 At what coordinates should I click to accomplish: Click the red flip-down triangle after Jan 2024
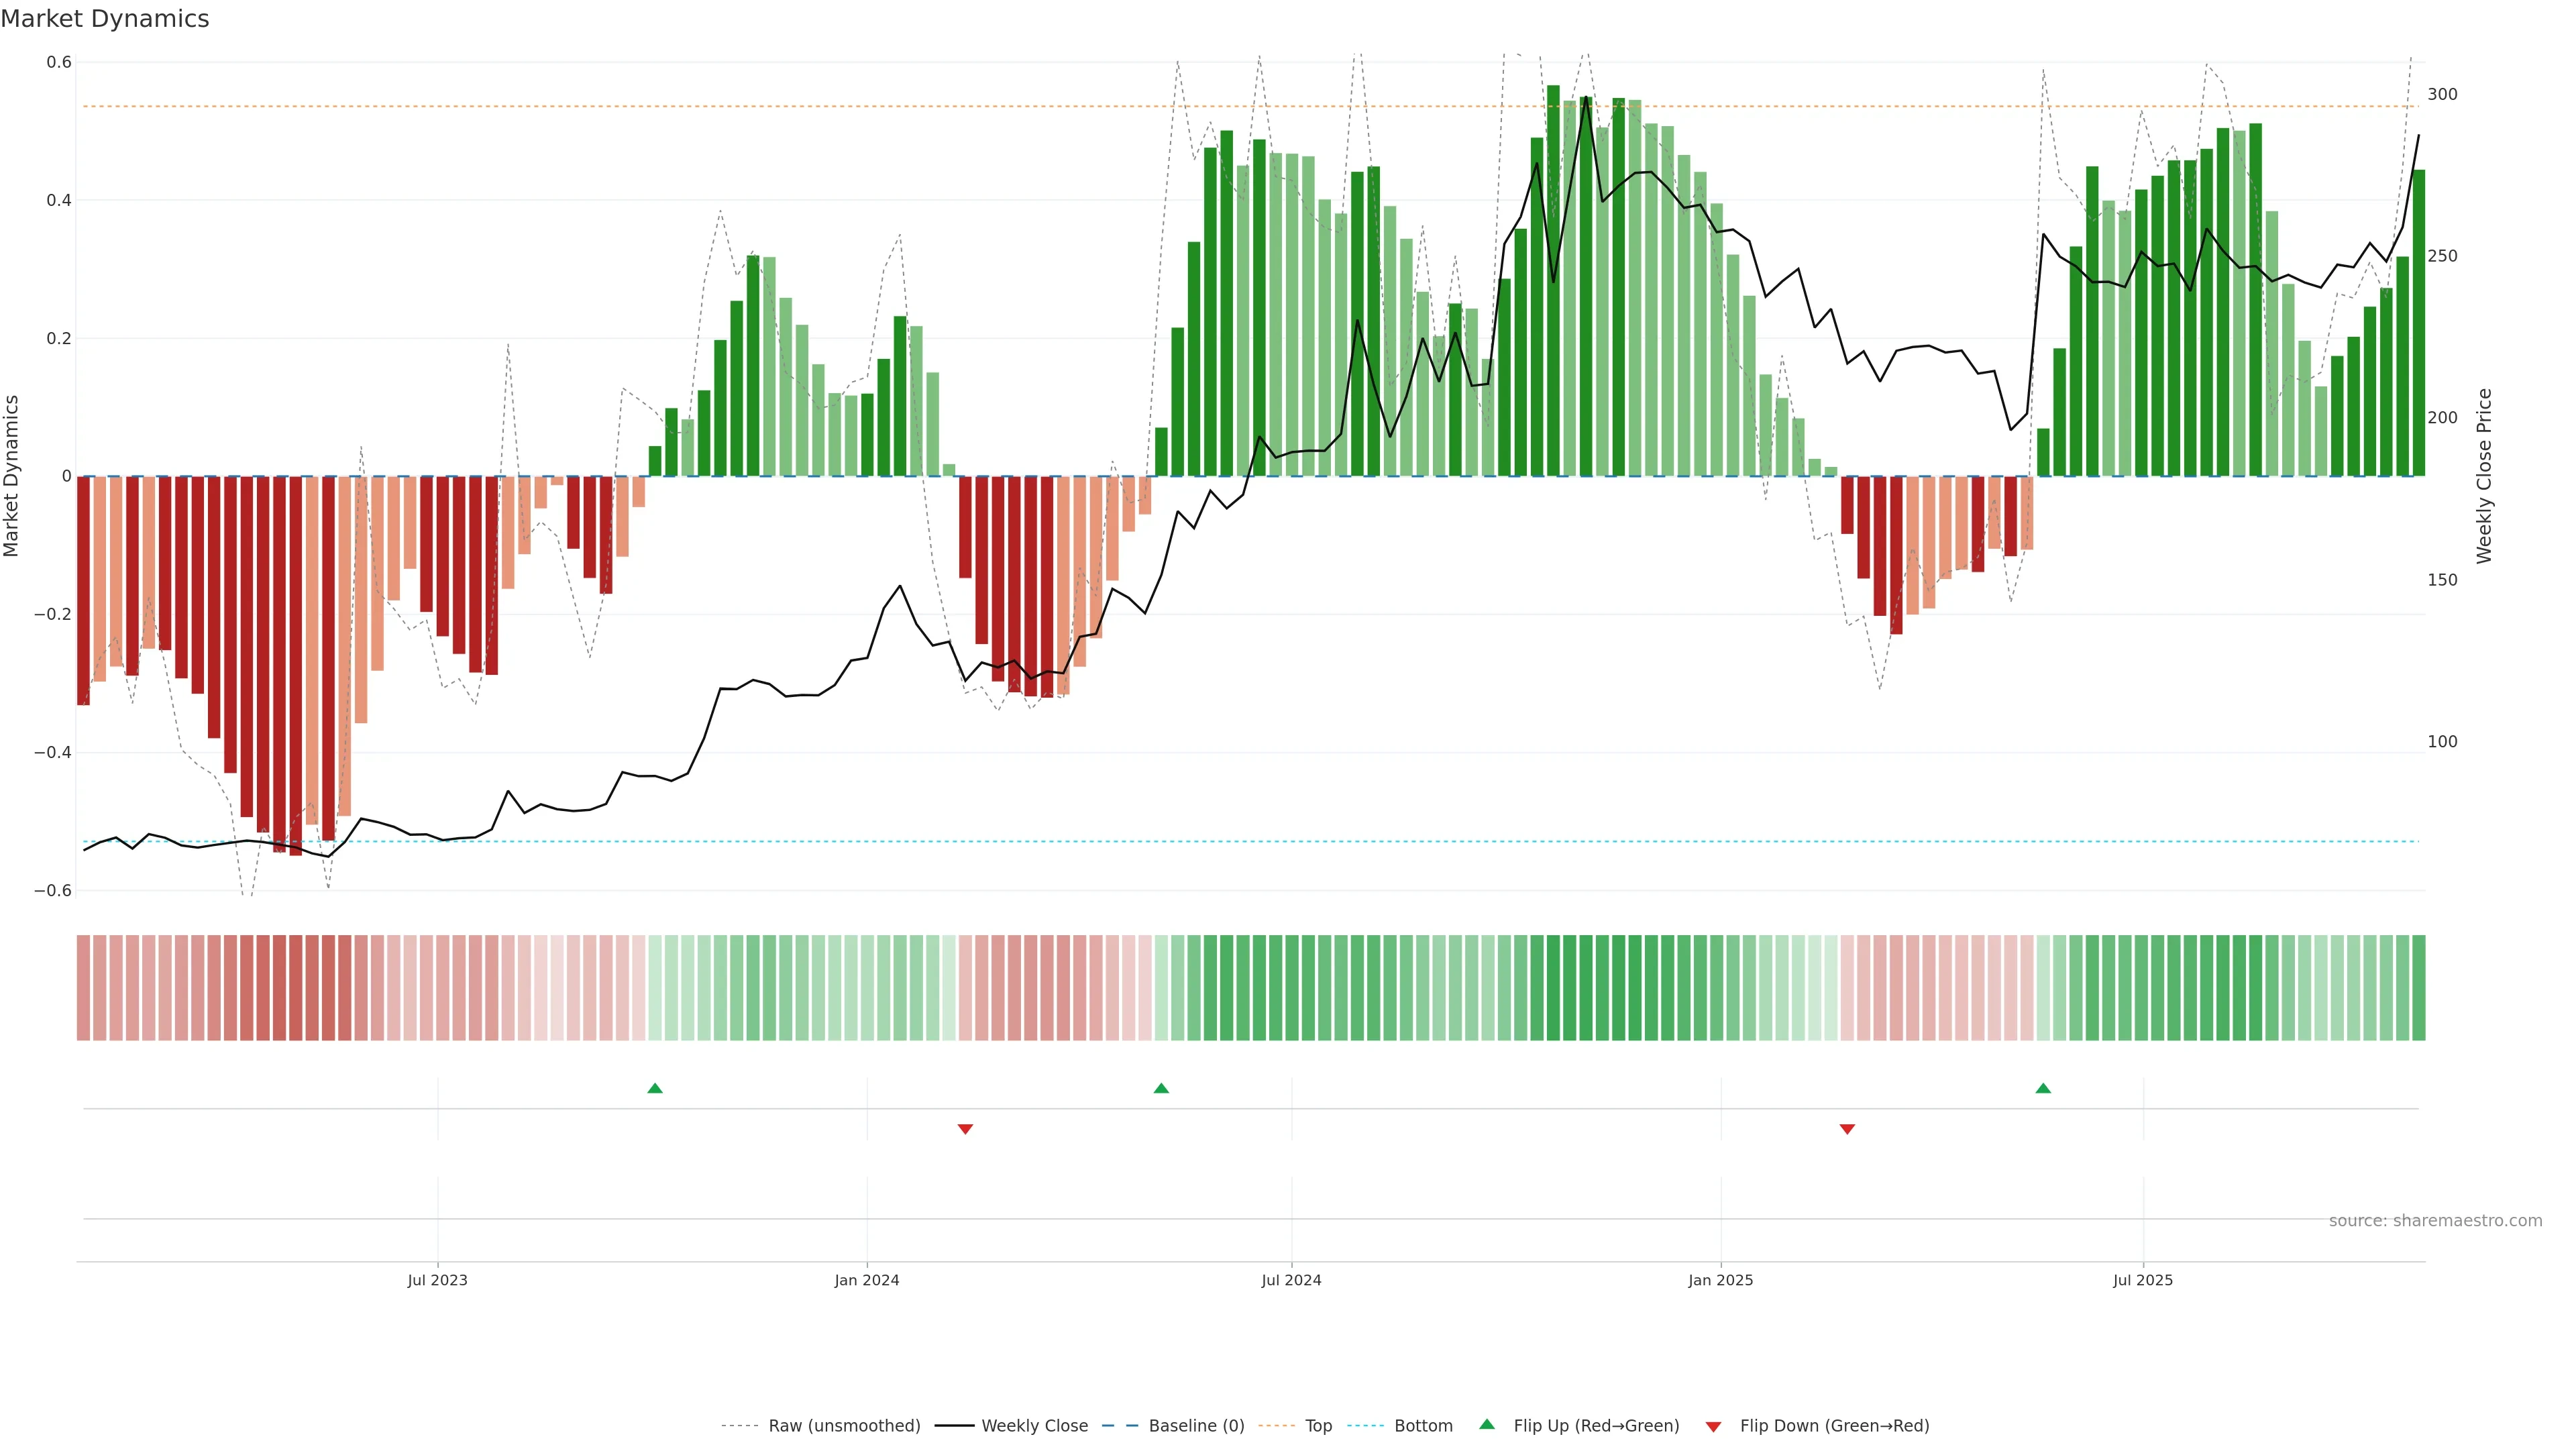click(x=965, y=1129)
